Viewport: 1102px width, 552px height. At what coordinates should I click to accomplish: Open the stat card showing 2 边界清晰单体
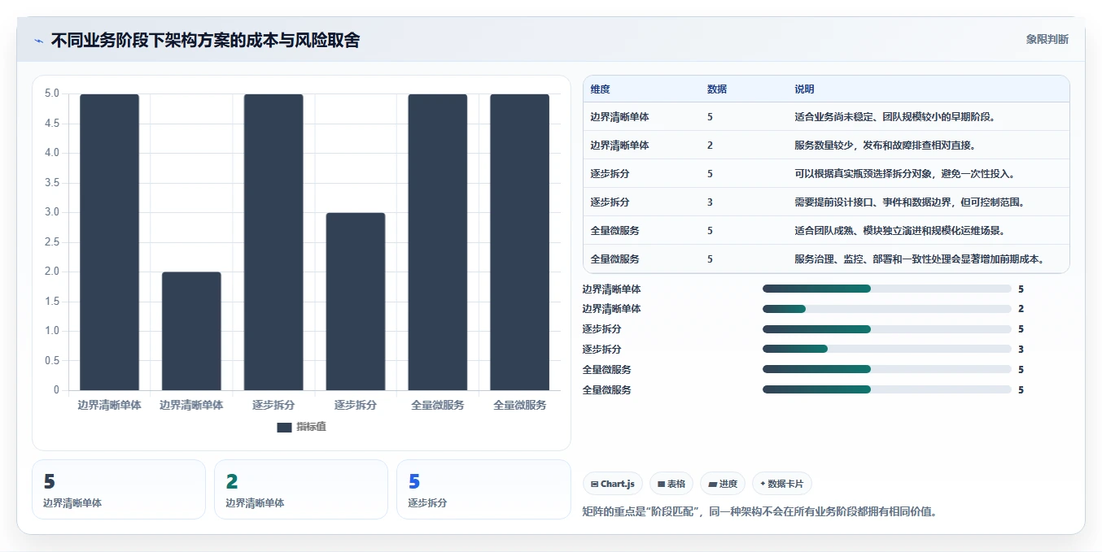pos(301,489)
